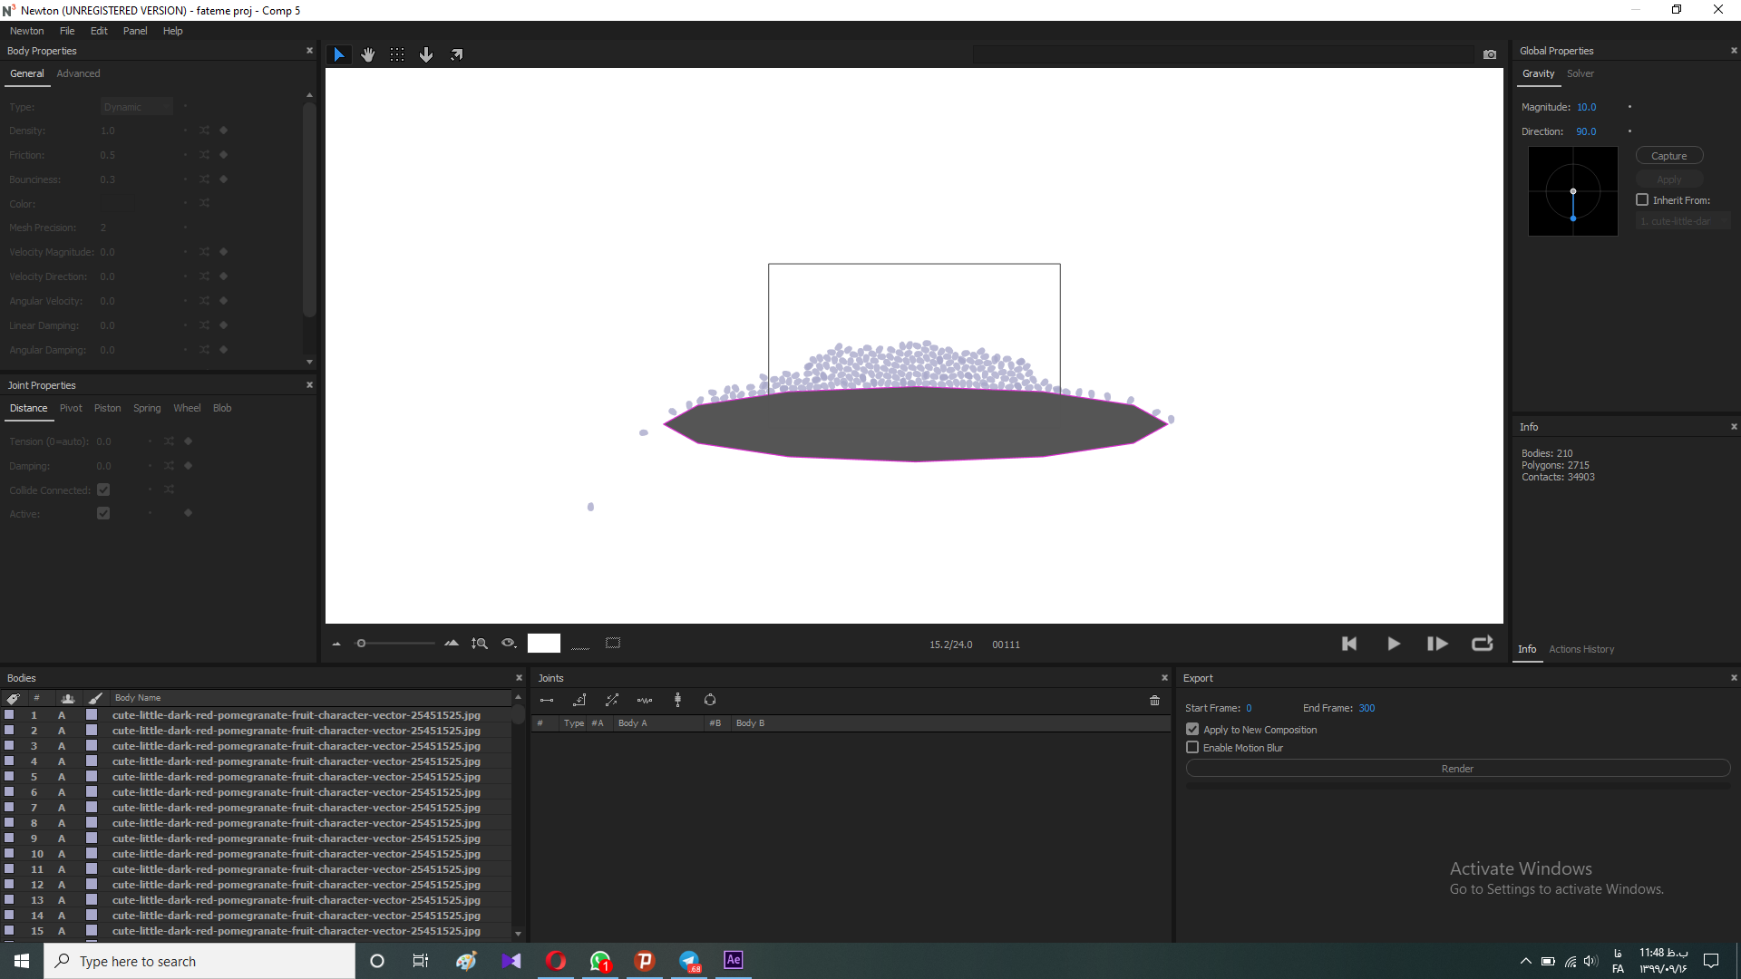The image size is (1741, 979).
Task: Click the loop/cycle playback icon
Action: tap(1483, 643)
